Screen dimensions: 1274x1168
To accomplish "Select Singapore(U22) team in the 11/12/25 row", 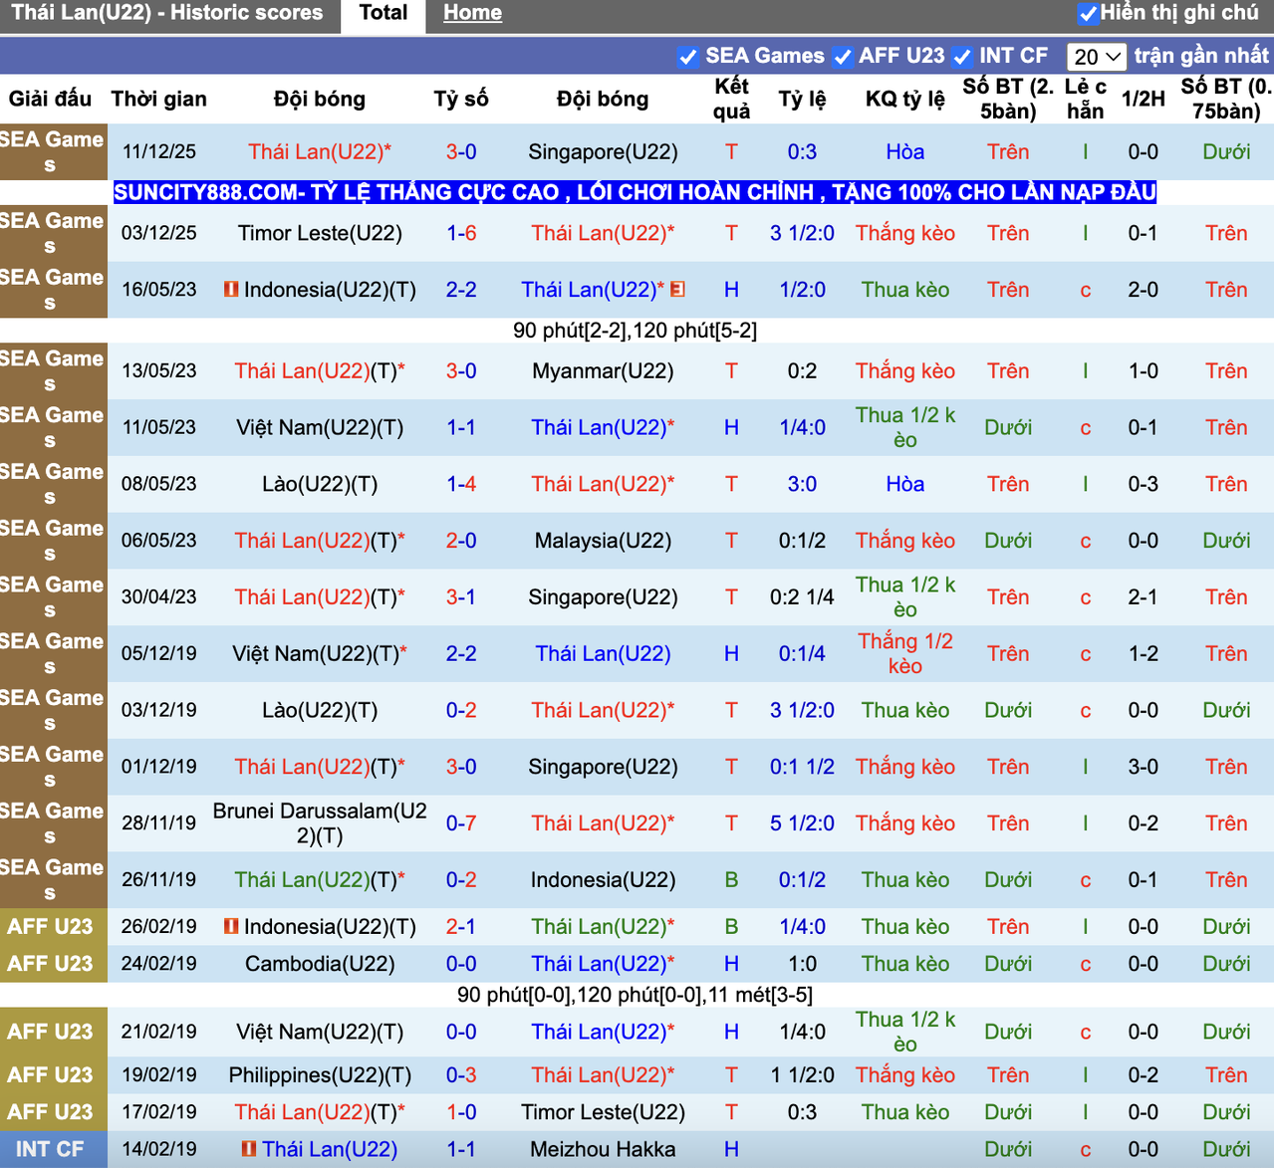I will [603, 152].
